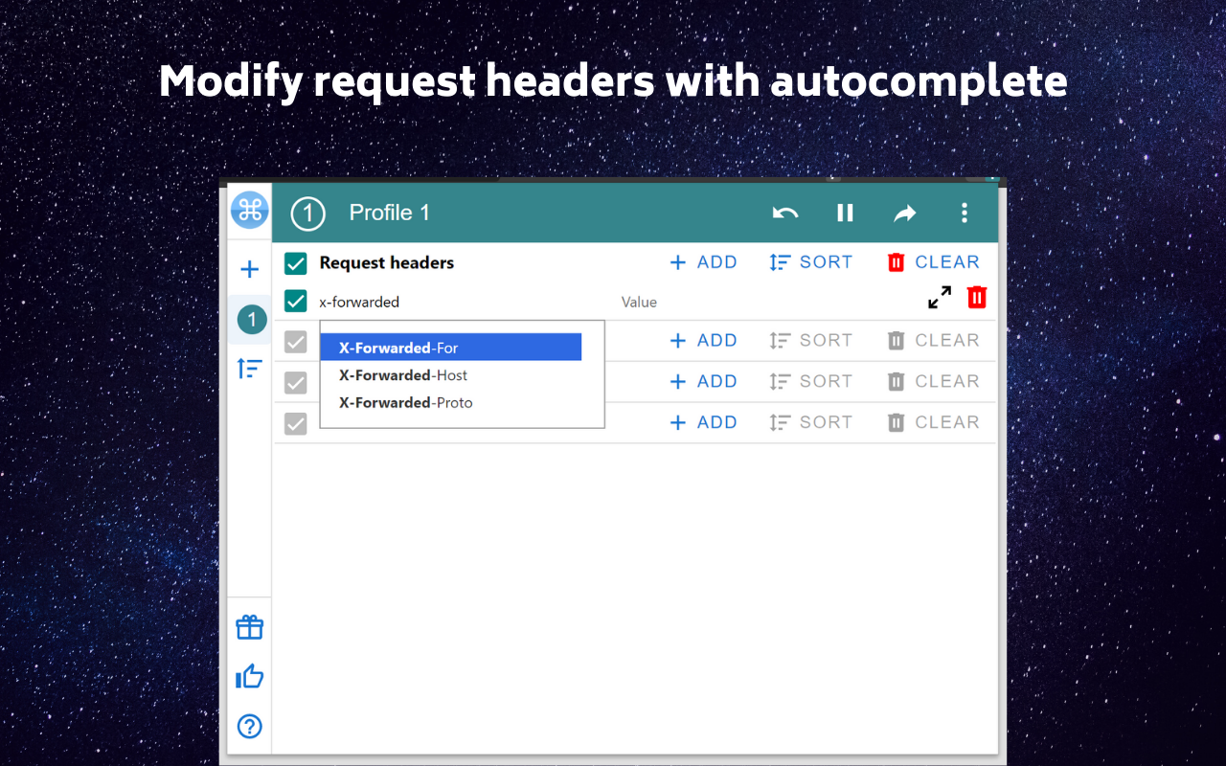The width and height of the screenshot is (1226, 766).
Task: Export the profile with the share arrow
Action: (904, 213)
